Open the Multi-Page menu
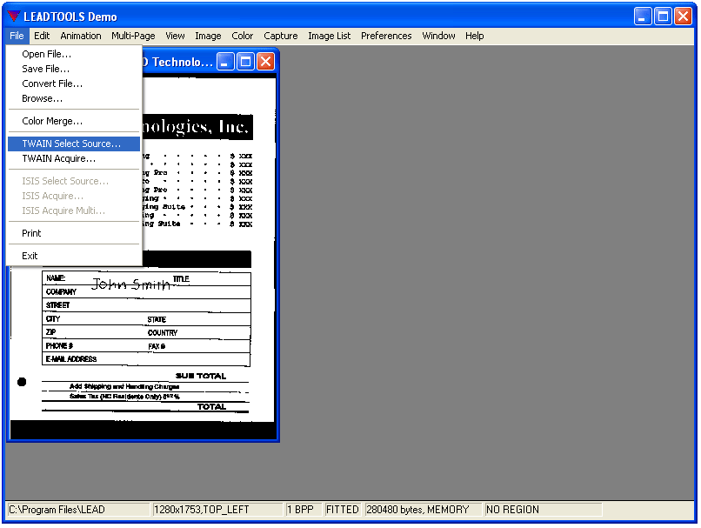 pyautogui.click(x=133, y=36)
